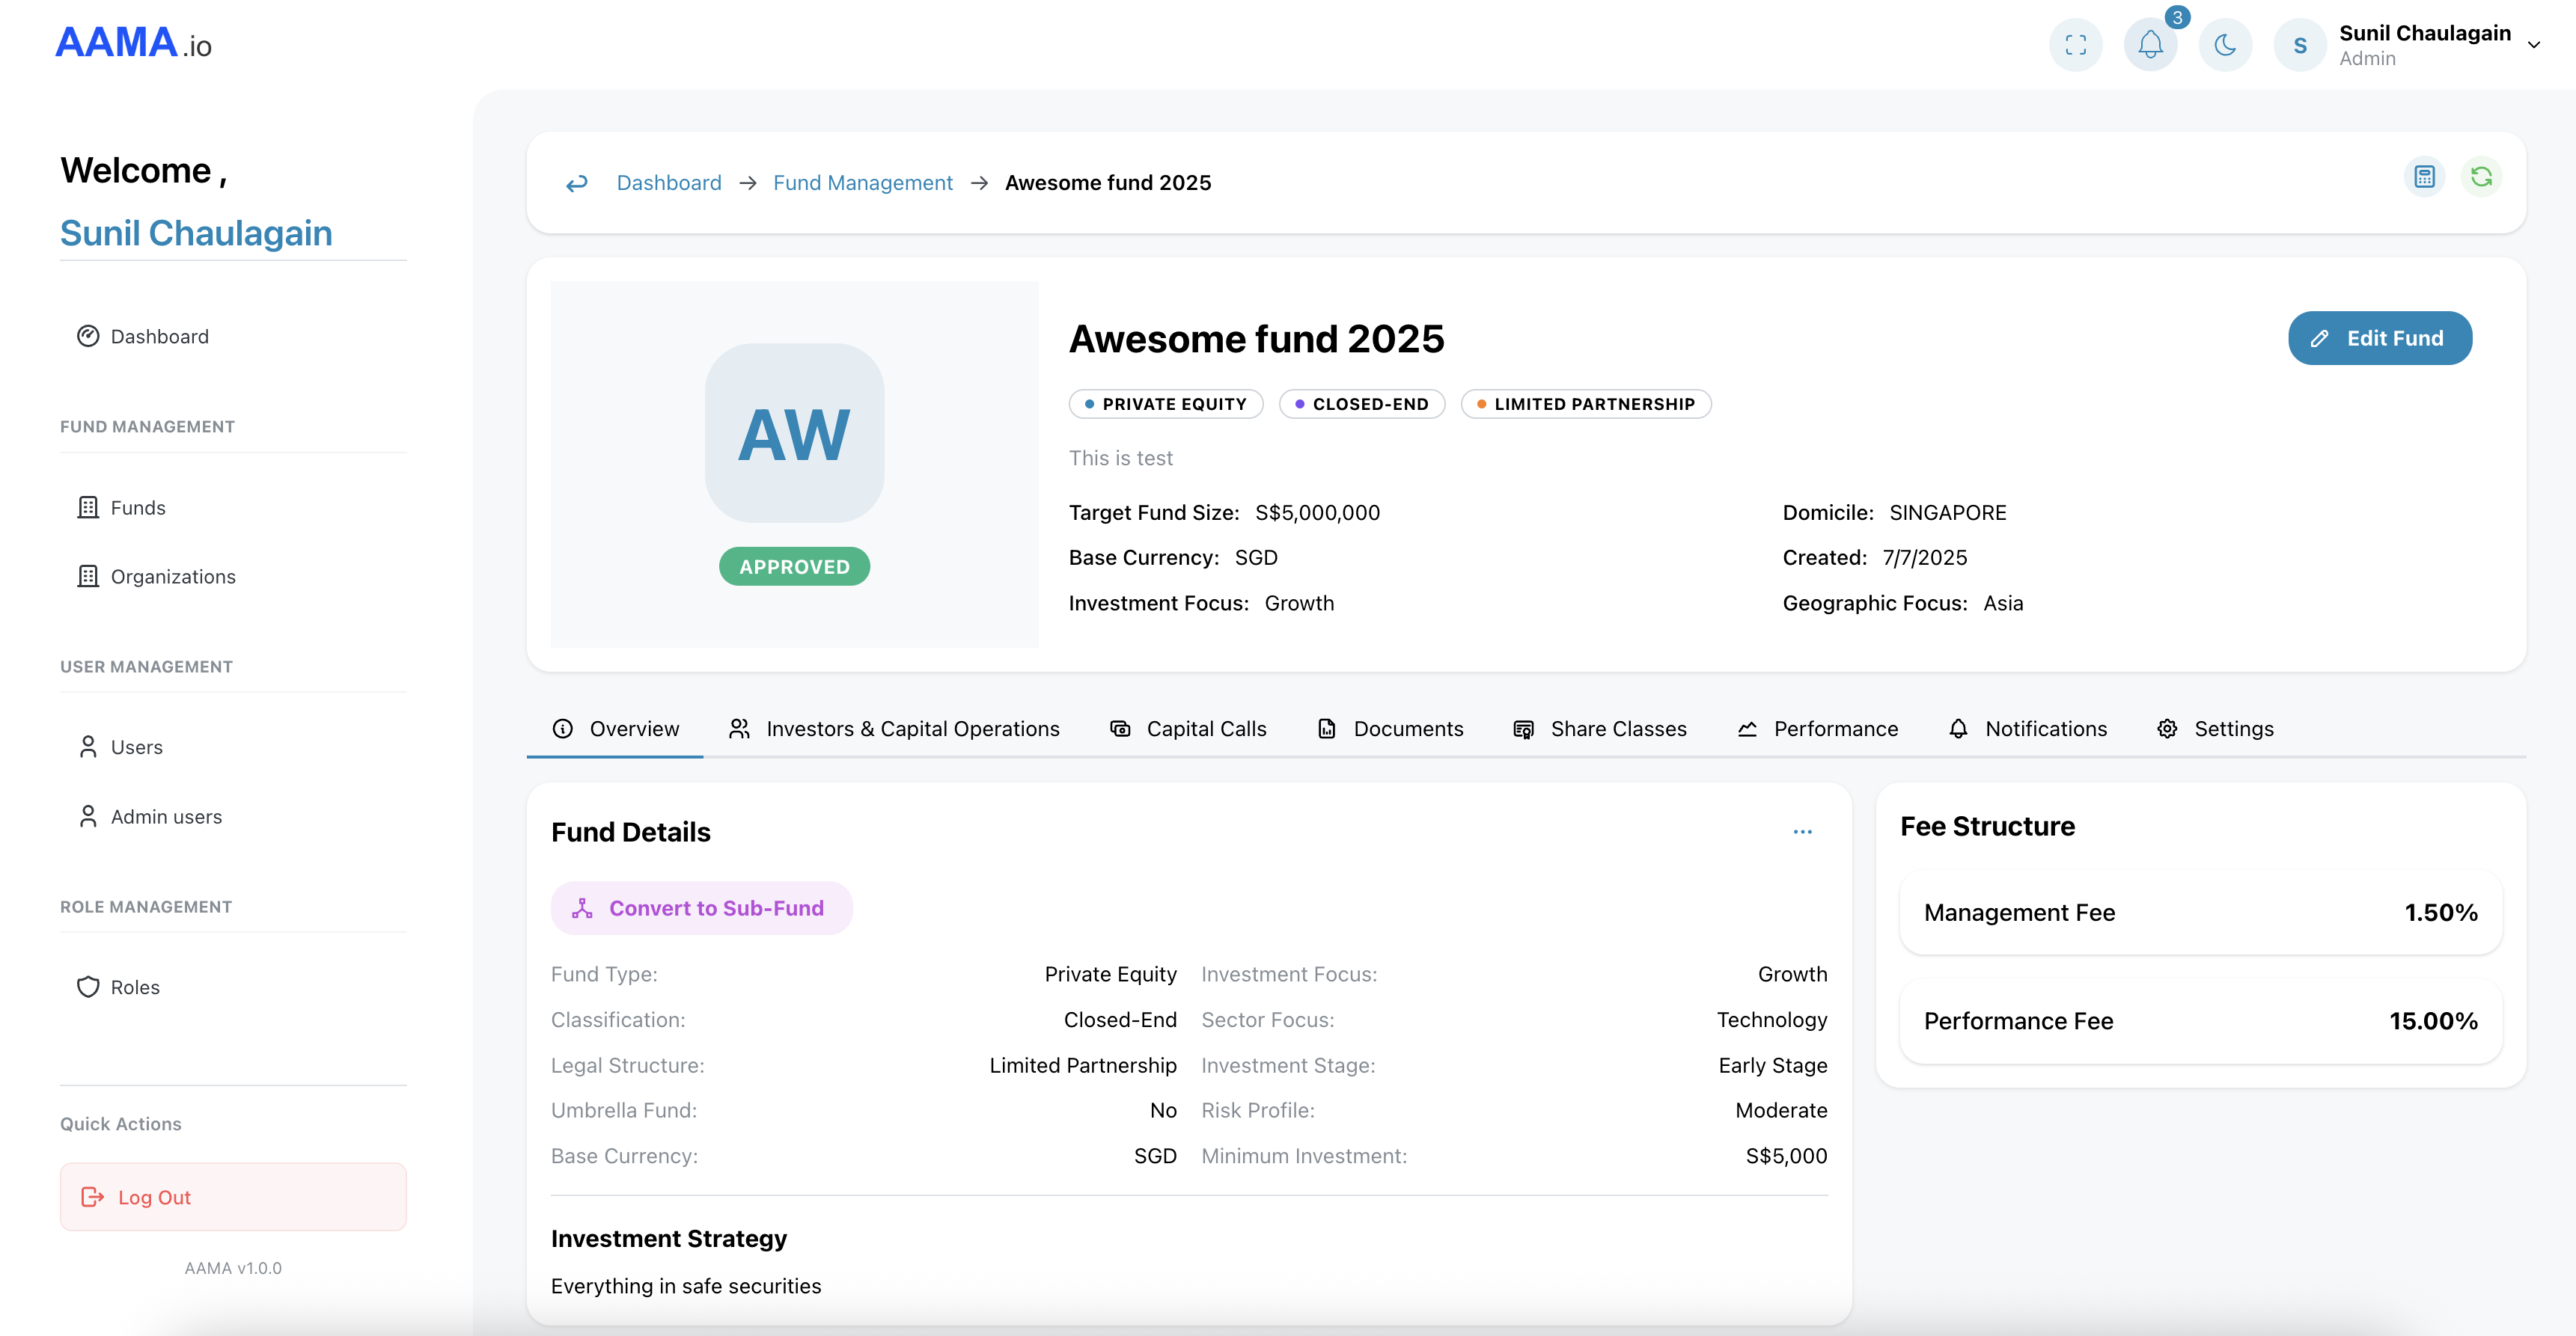
Task: Navigate to Dashboard via the breadcrumb link
Action: click(669, 182)
